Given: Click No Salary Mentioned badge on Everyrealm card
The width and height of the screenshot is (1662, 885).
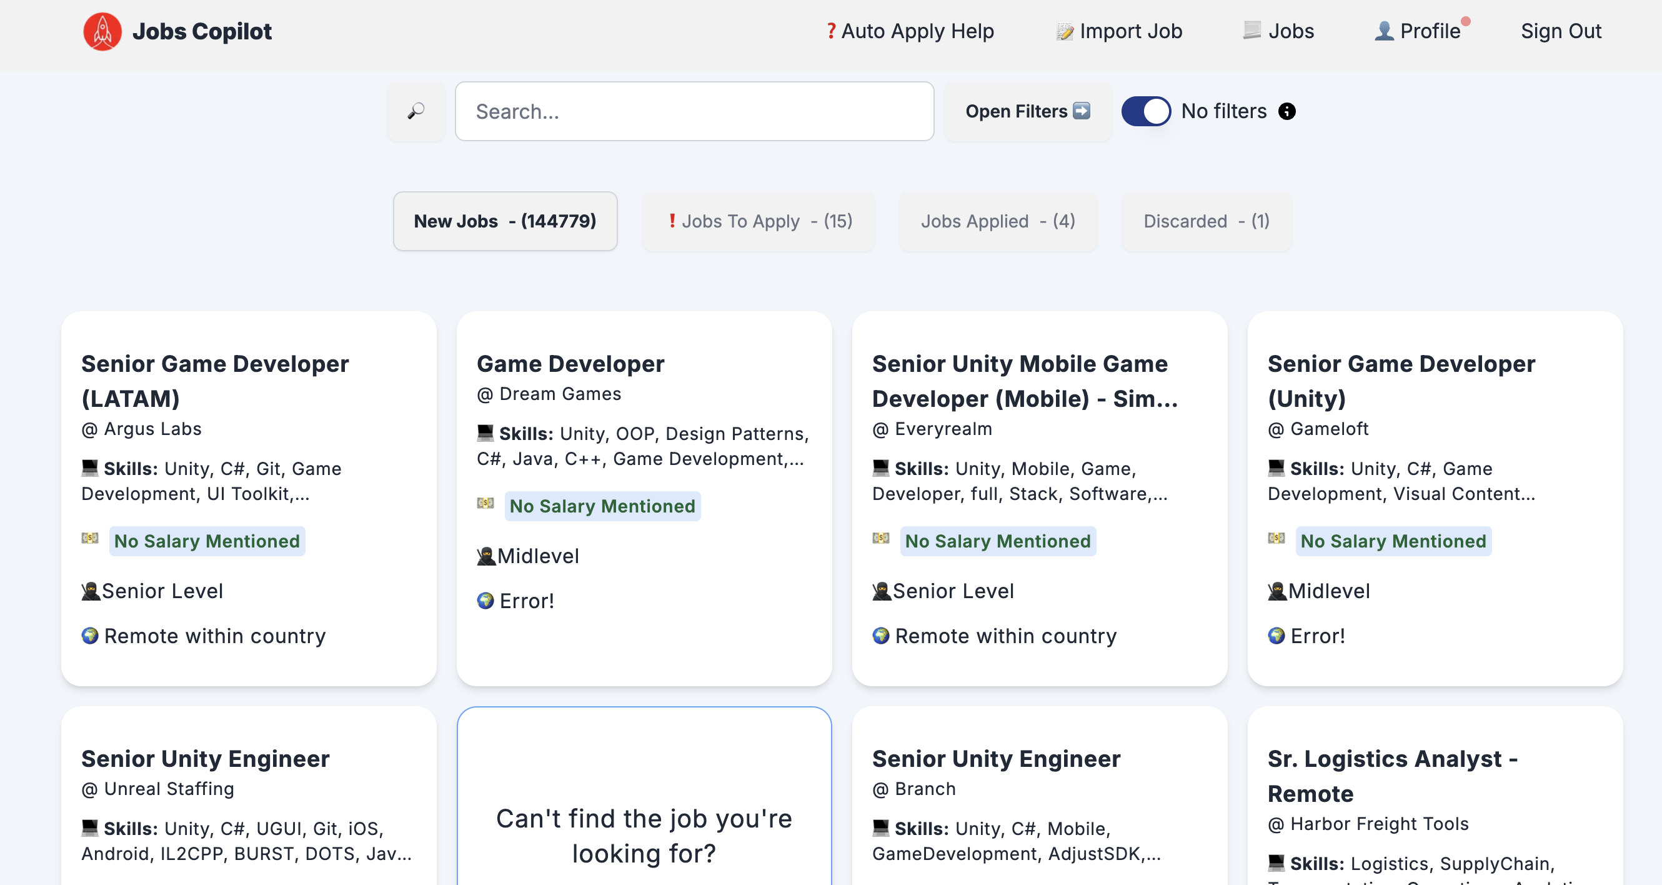Looking at the screenshot, I should [997, 541].
